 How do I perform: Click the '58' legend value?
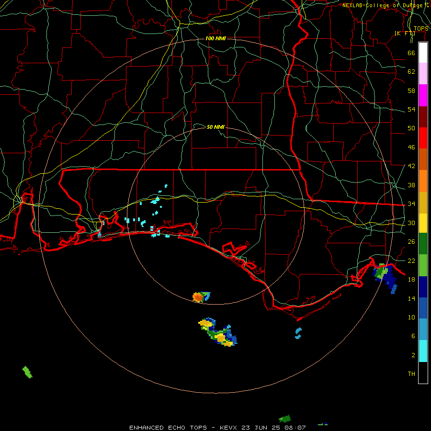point(411,91)
